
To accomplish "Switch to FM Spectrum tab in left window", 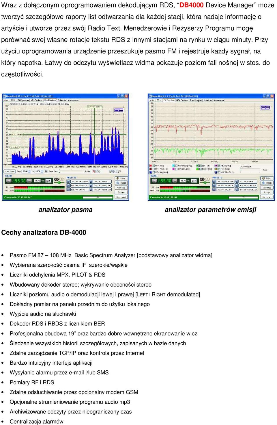I will tap(23, 100).
